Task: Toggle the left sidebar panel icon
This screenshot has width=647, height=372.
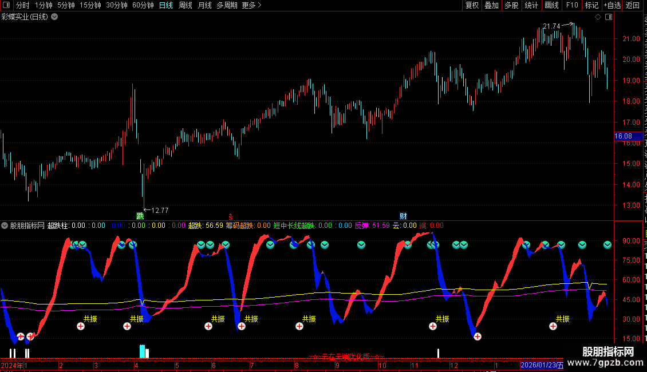Action: click(6, 5)
